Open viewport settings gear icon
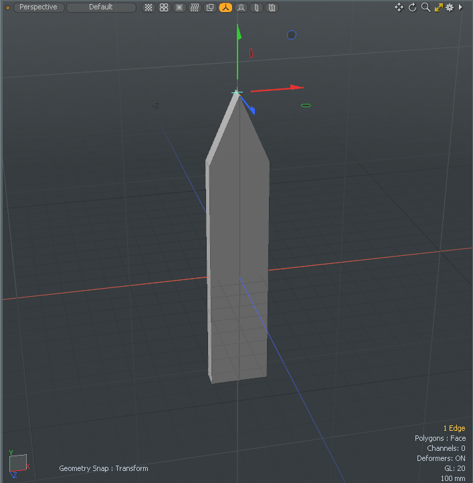Screen dimensions: 473x483 click(450, 7)
